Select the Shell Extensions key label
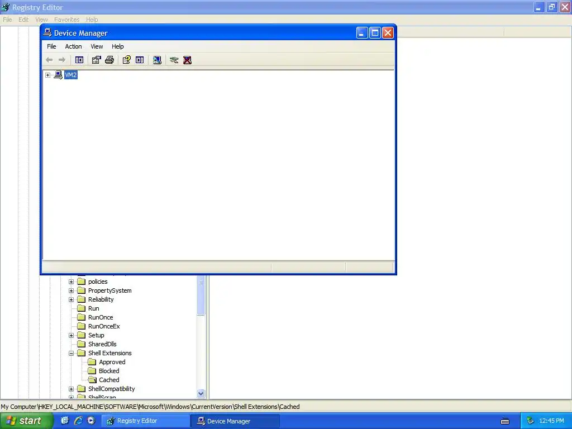 pos(110,353)
